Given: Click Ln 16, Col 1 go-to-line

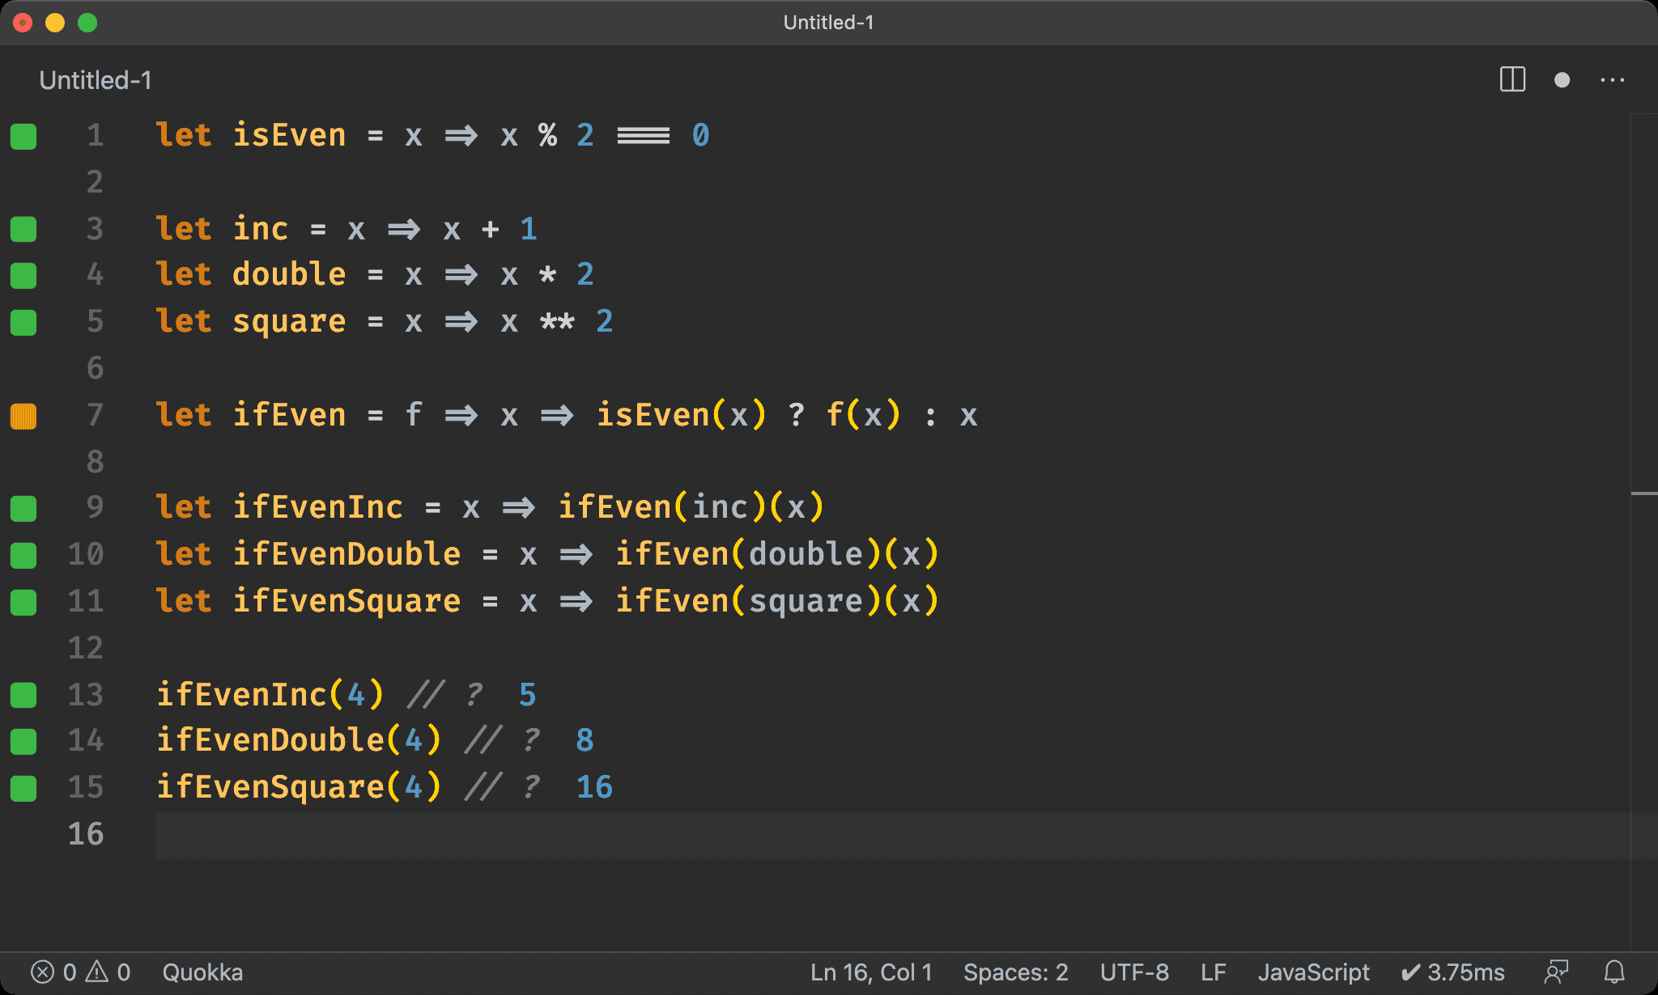Looking at the screenshot, I should click(x=871, y=972).
